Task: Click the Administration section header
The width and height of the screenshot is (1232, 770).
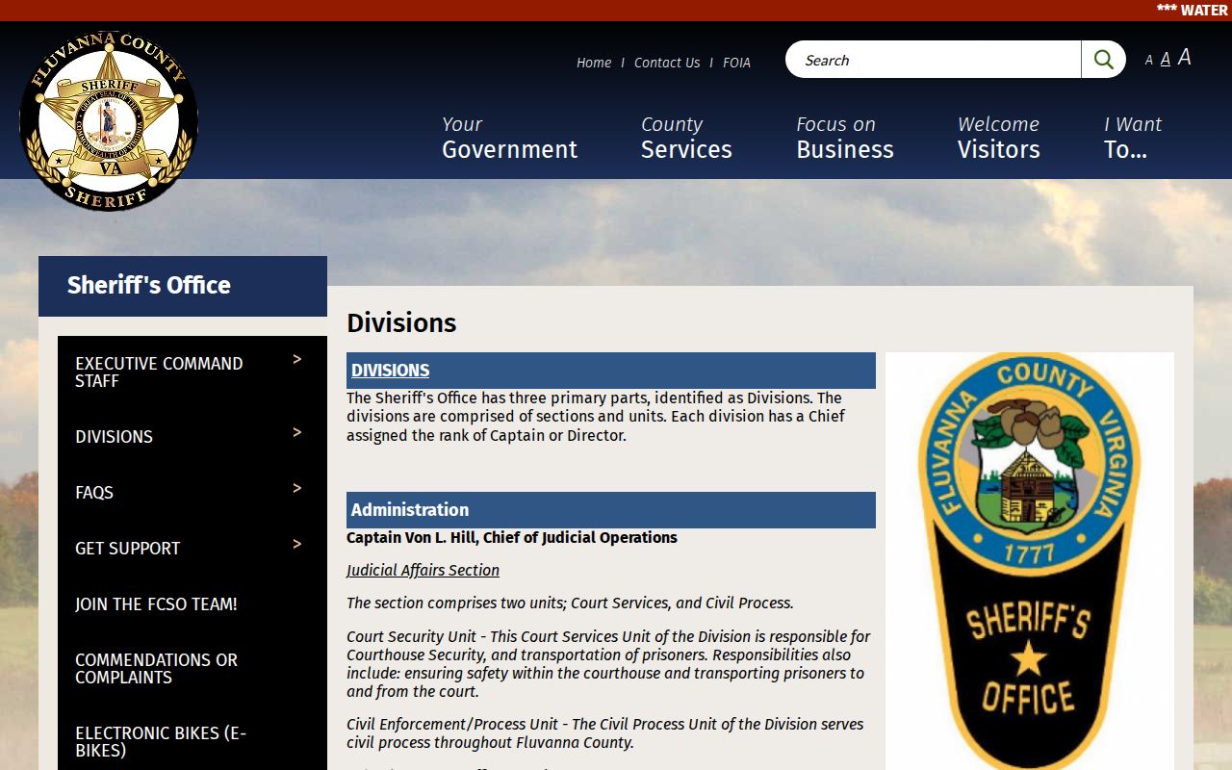Action: click(x=611, y=510)
